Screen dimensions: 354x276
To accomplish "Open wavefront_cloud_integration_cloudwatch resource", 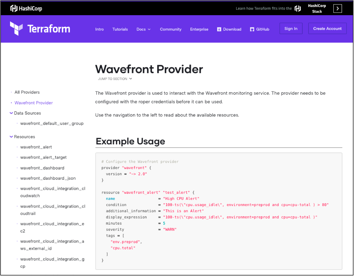I will 53,192.
